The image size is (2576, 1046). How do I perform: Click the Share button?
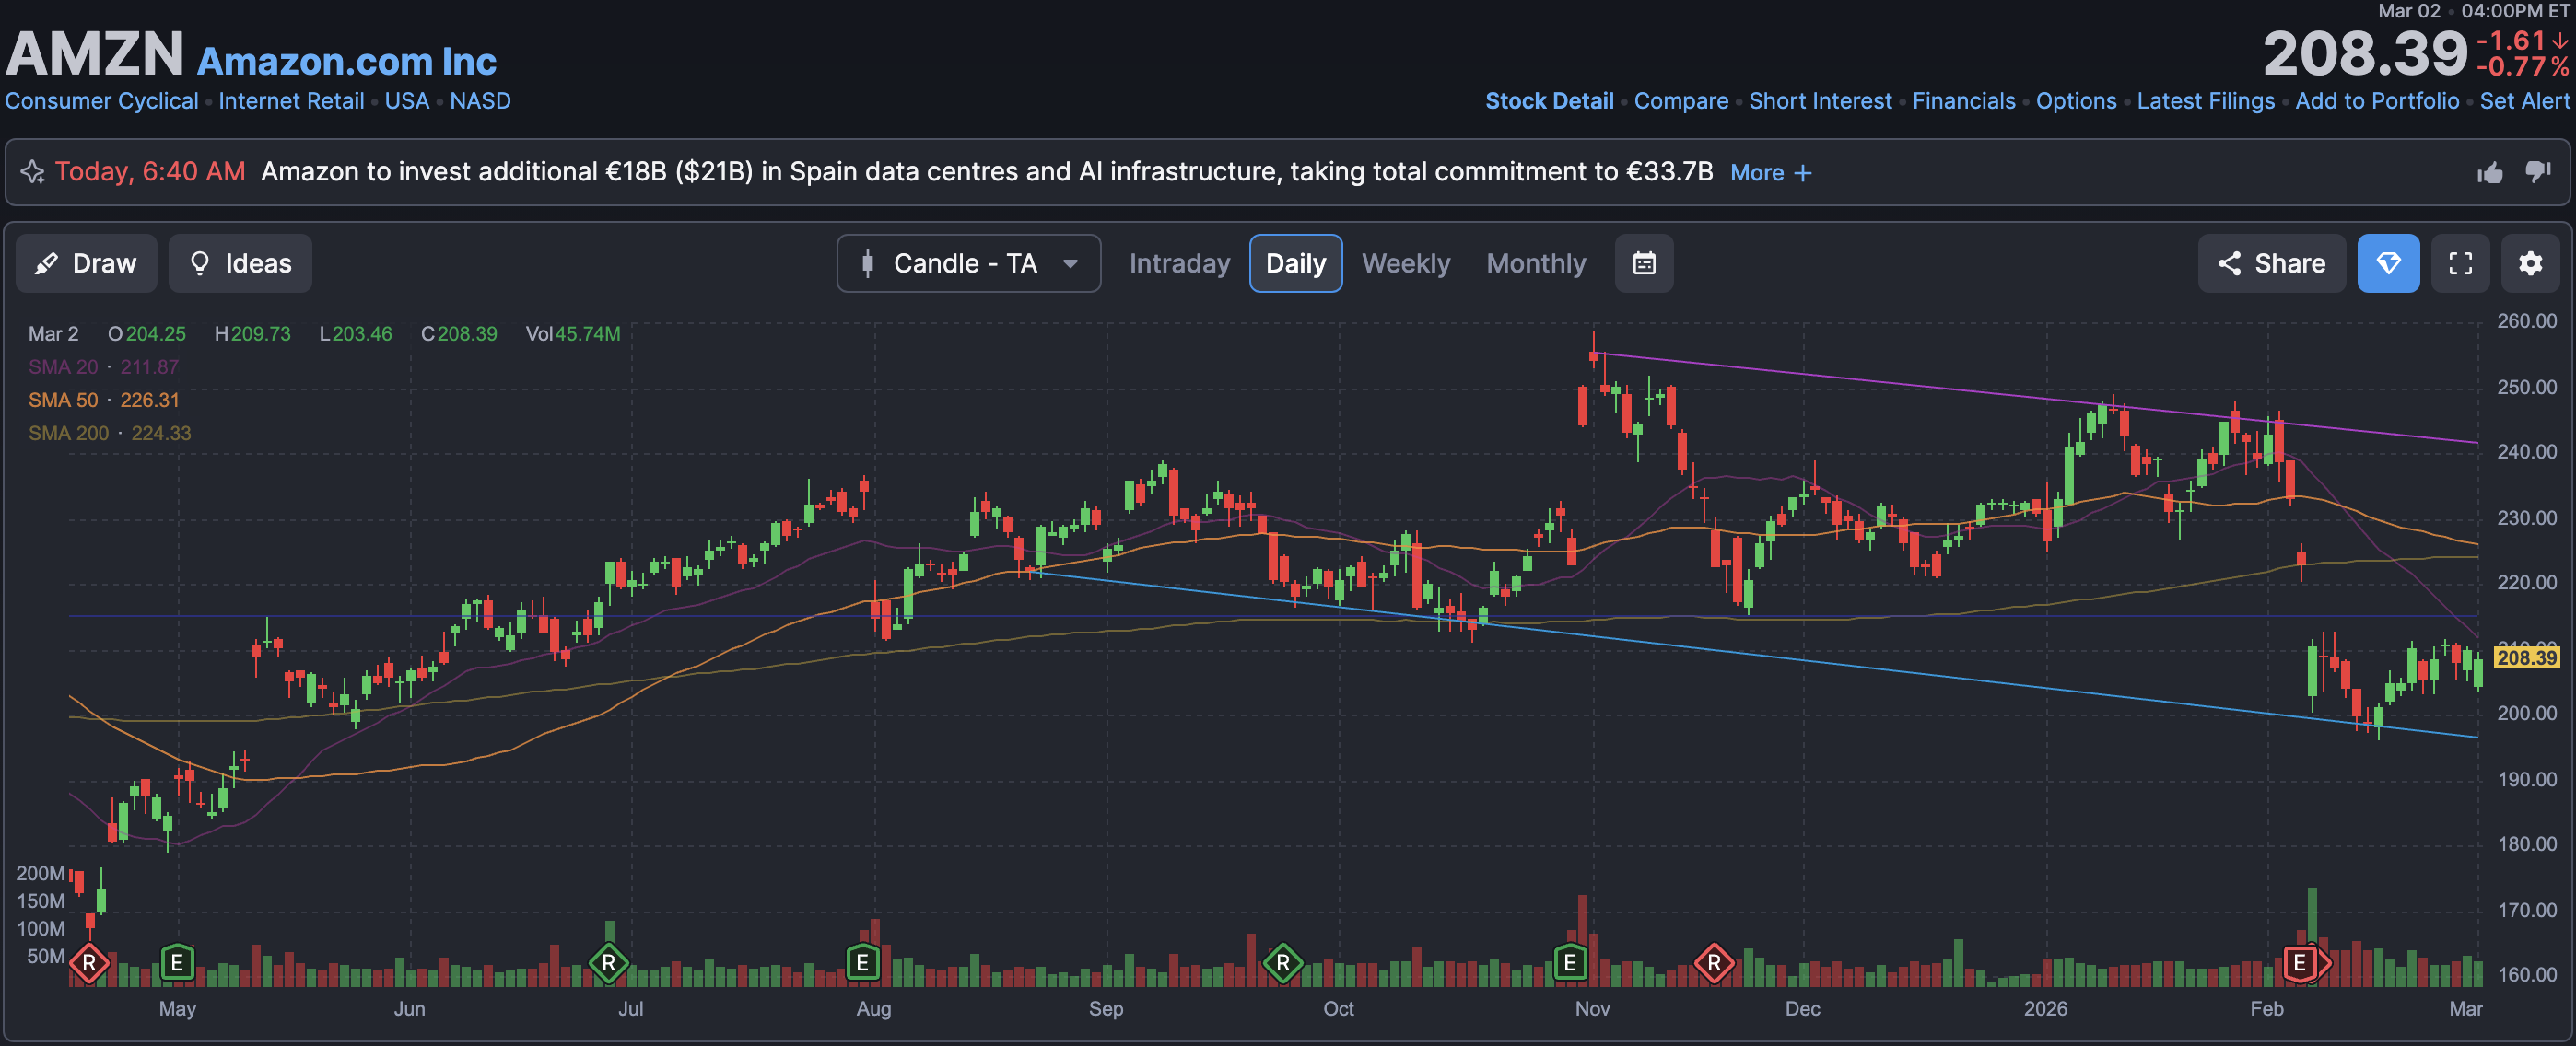[x=2271, y=263]
